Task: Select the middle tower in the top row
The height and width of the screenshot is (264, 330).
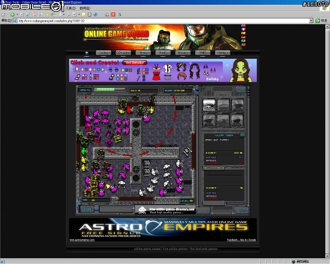Action: coord(223,105)
